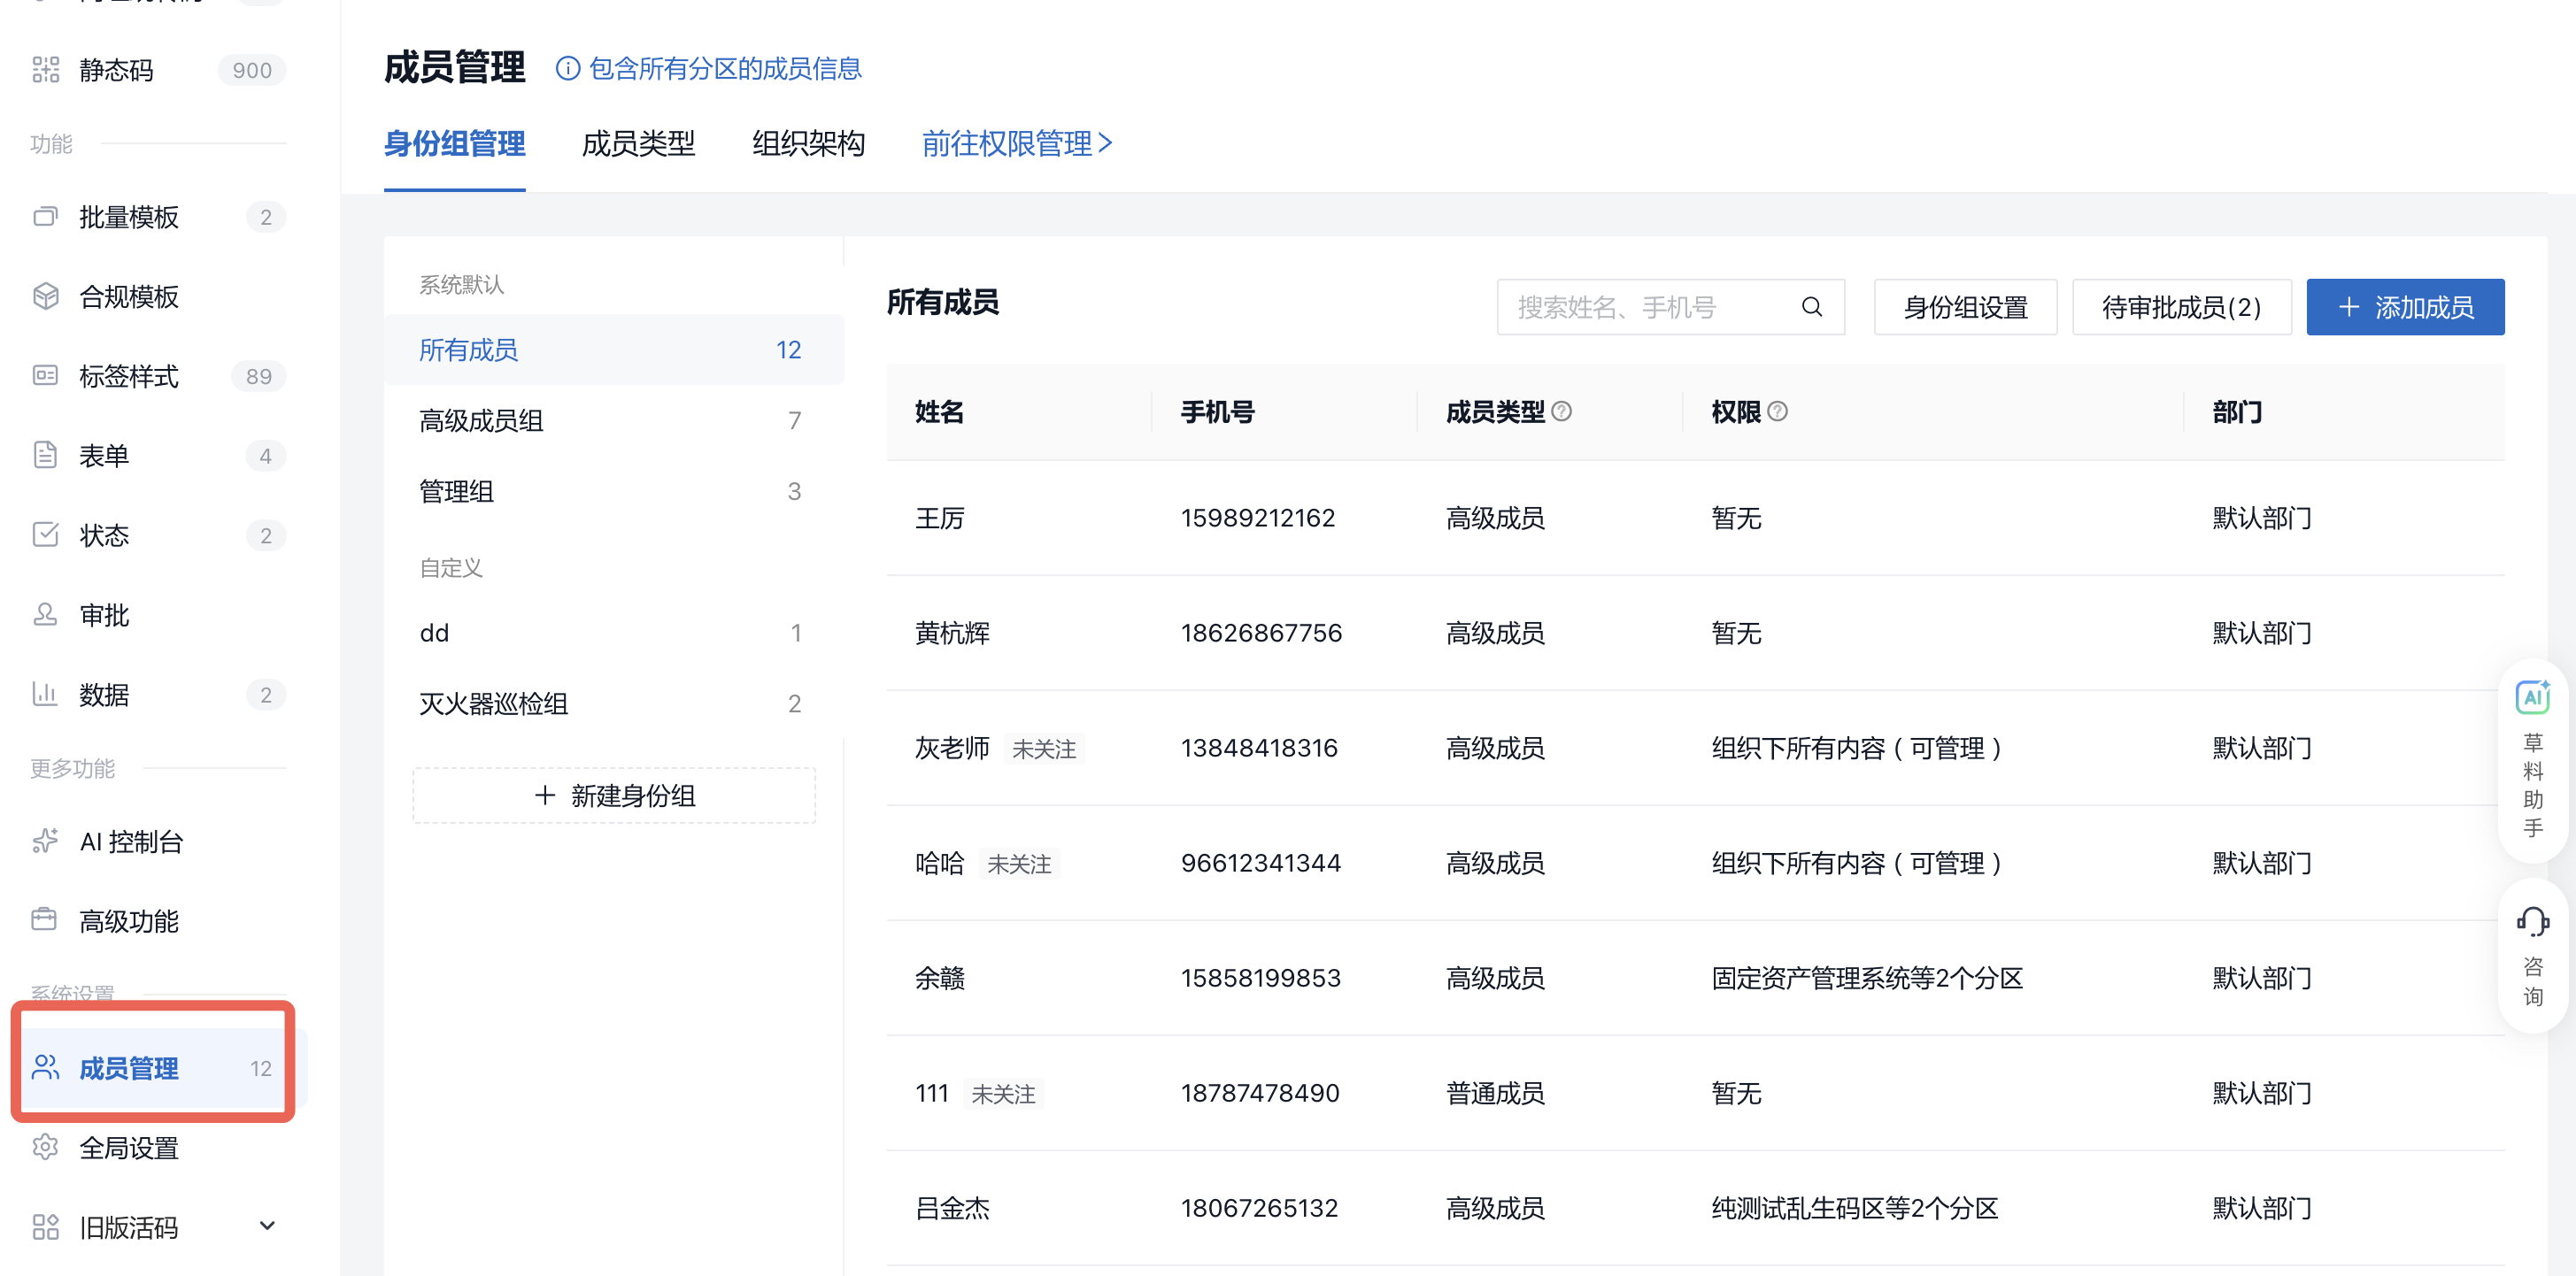Click 纯测试乱生码区等2个分区 permission cell
Image resolution: width=2576 pixels, height=1276 pixels.
point(1855,1208)
